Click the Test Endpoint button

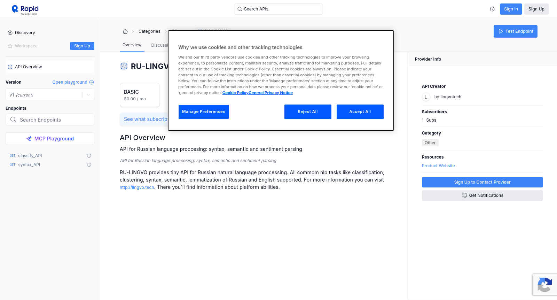515,31
